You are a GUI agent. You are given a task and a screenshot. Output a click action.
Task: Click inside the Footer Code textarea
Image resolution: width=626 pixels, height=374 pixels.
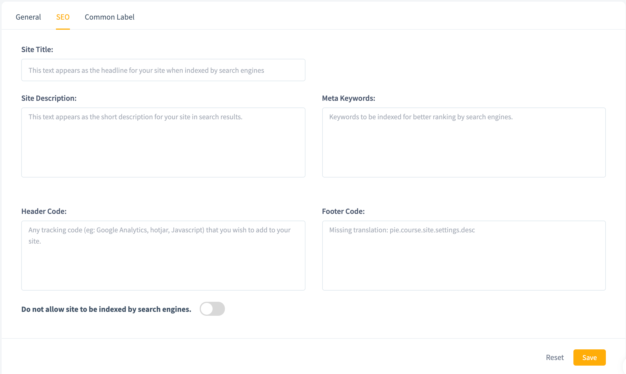(464, 260)
